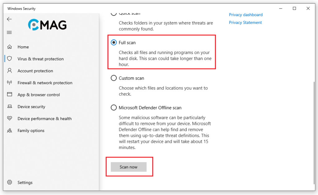
Task: Select Microsoft Defender Offline scan option
Action: pyautogui.click(x=114, y=108)
